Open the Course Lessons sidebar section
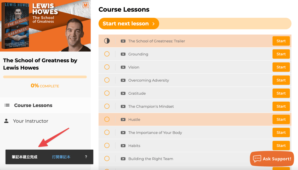 (33, 105)
